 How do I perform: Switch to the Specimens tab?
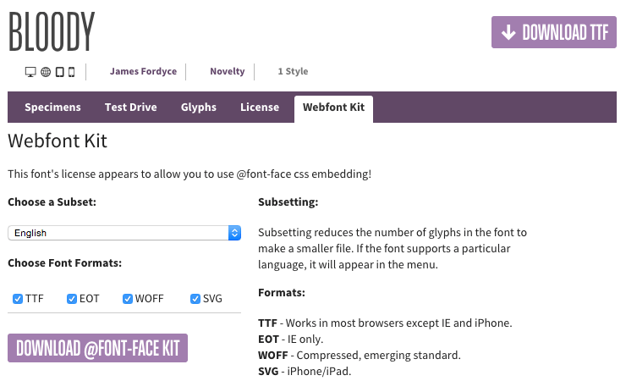pos(52,108)
